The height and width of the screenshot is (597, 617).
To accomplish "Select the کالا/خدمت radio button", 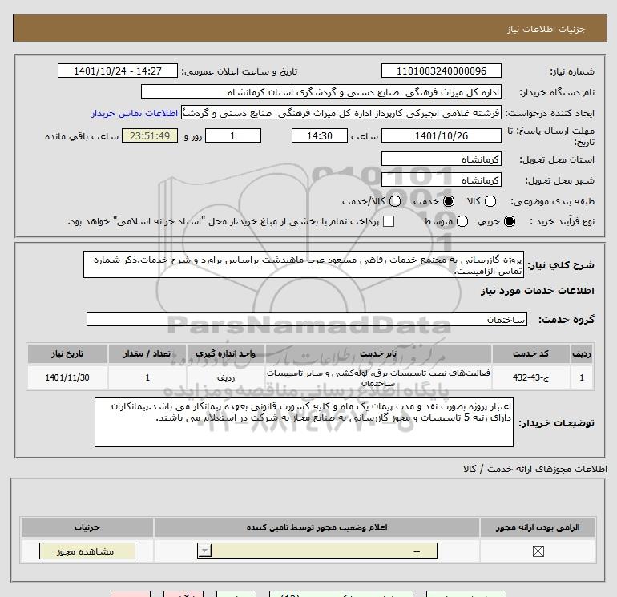I will point(395,201).
